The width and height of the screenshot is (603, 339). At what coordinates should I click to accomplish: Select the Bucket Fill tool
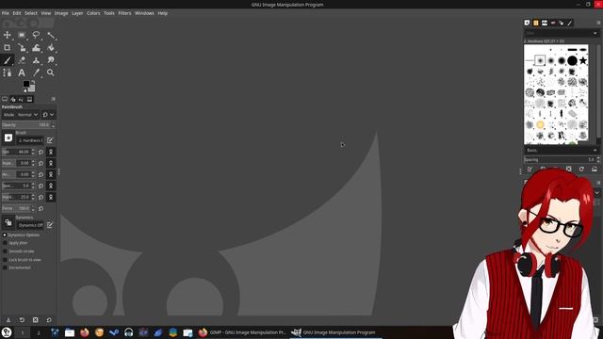(51, 48)
